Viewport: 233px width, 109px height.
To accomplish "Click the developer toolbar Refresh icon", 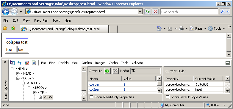I will pyautogui.click(x=20, y=63).
